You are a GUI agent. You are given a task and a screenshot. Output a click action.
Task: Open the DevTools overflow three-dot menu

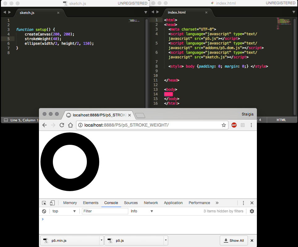click(243, 203)
